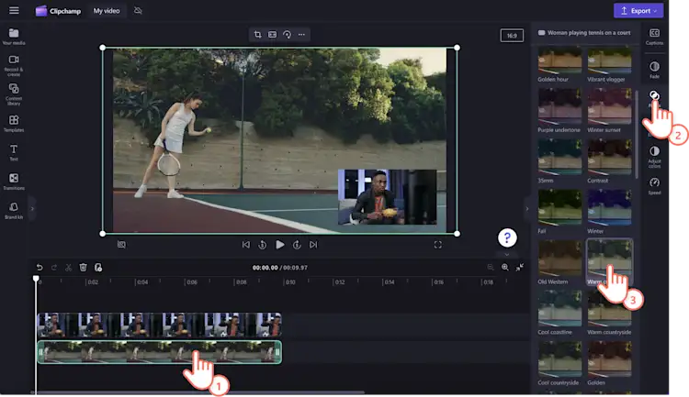Zoom out of the timeline

tap(491, 267)
